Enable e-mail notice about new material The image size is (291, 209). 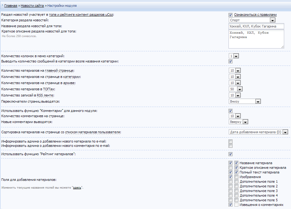click(x=230, y=142)
